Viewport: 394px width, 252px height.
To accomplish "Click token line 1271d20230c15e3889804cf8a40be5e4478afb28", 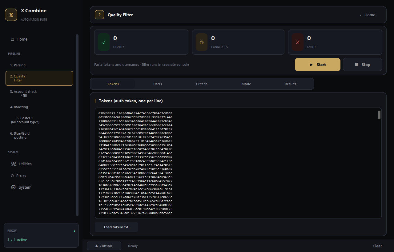I will (x=135, y=193).
